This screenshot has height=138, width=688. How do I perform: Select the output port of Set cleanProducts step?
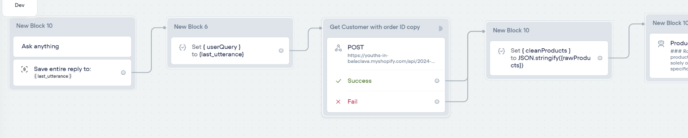(600, 58)
